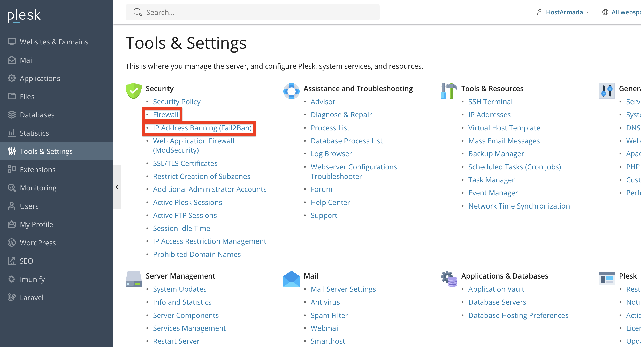The height and width of the screenshot is (347, 641).
Task: Open Mail Server Settings link
Action: pyautogui.click(x=343, y=289)
